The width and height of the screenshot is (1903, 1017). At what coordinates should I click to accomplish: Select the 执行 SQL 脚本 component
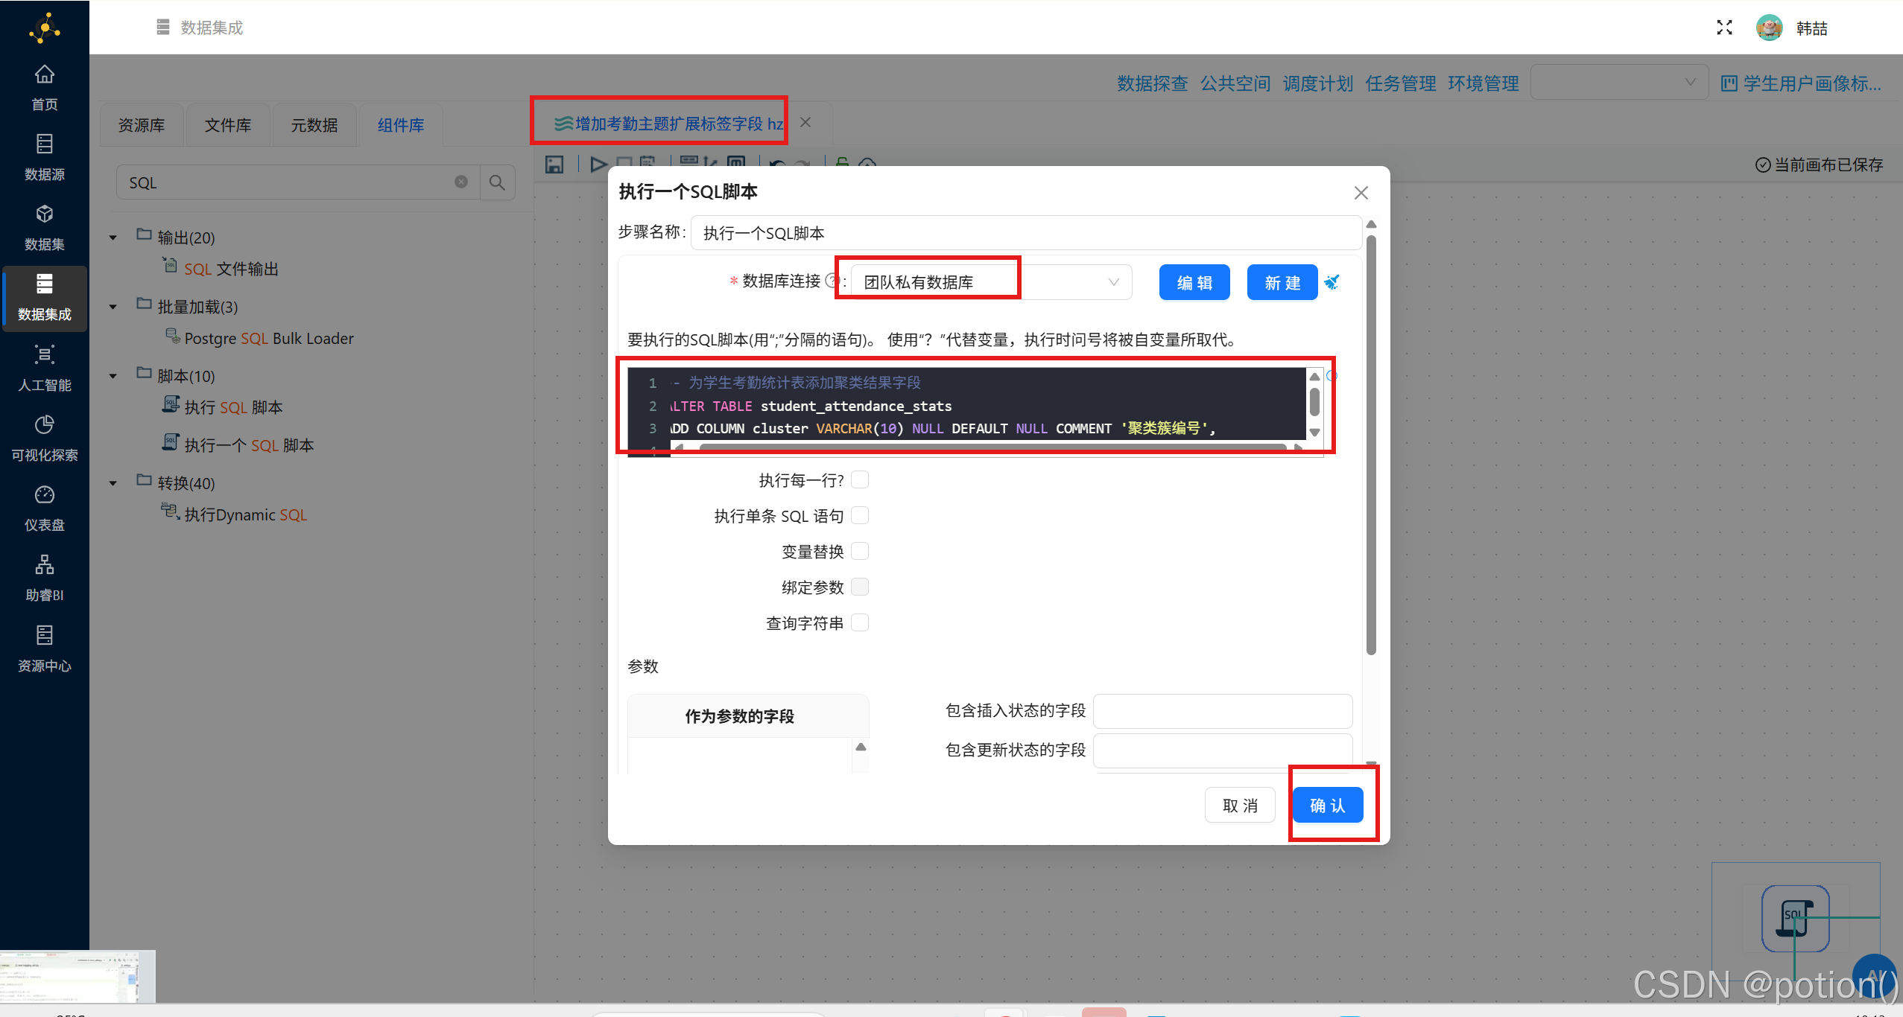[223, 407]
